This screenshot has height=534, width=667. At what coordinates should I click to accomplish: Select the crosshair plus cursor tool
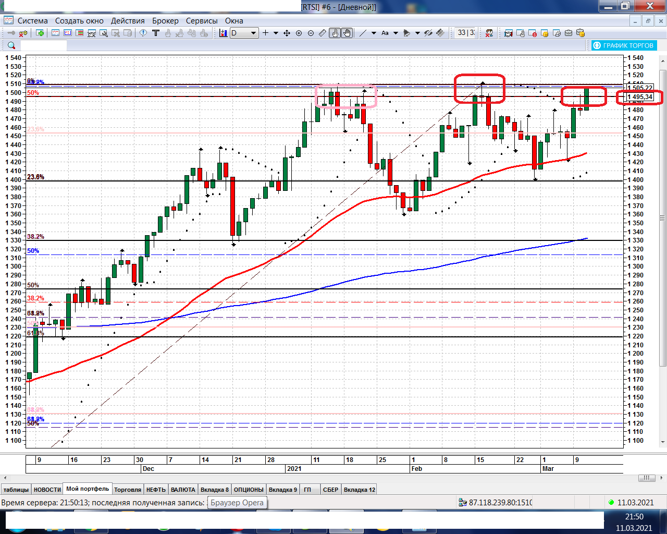265,33
